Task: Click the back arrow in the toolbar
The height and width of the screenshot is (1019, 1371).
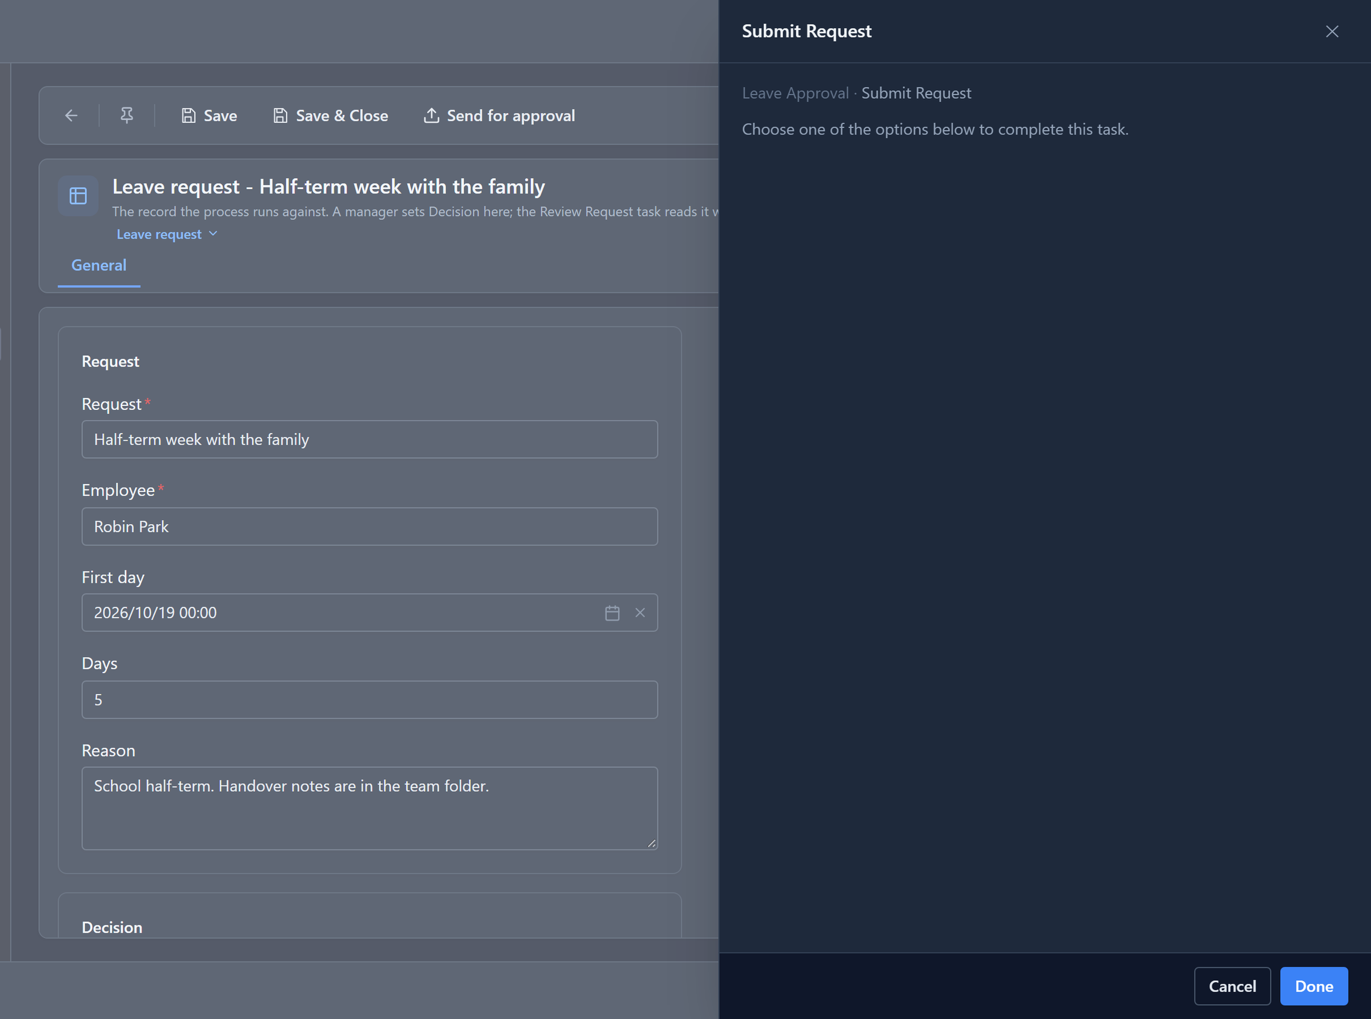Action: 71,115
